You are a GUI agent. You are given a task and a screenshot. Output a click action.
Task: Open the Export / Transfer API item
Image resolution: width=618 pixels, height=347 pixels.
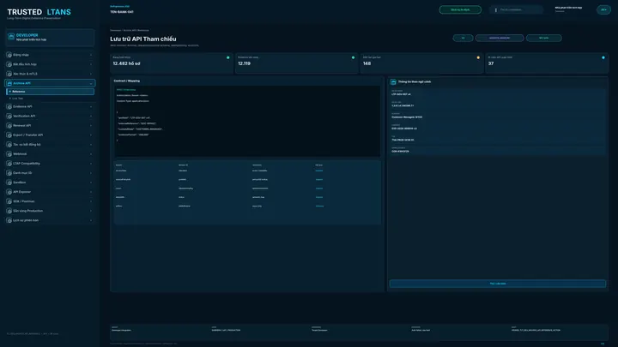click(x=50, y=135)
